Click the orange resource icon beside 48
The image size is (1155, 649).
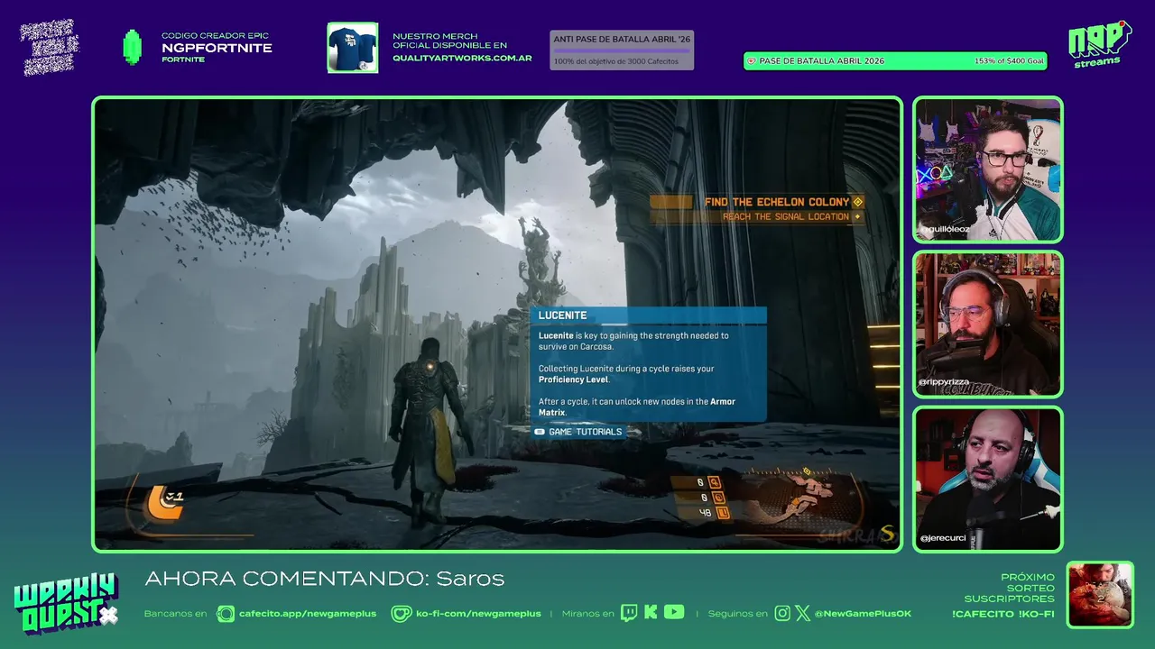[722, 513]
